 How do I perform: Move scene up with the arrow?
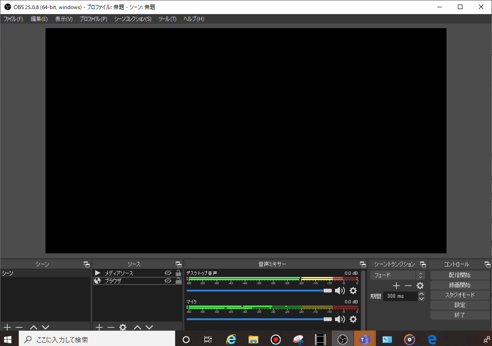click(x=34, y=327)
